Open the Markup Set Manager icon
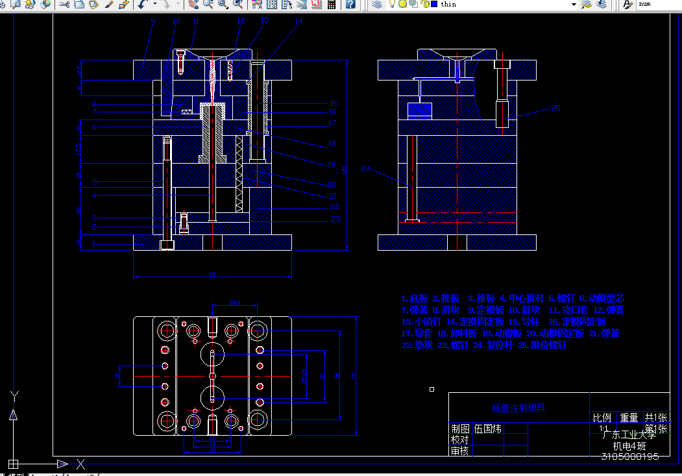This screenshot has width=682, height=476. click(x=316, y=5)
